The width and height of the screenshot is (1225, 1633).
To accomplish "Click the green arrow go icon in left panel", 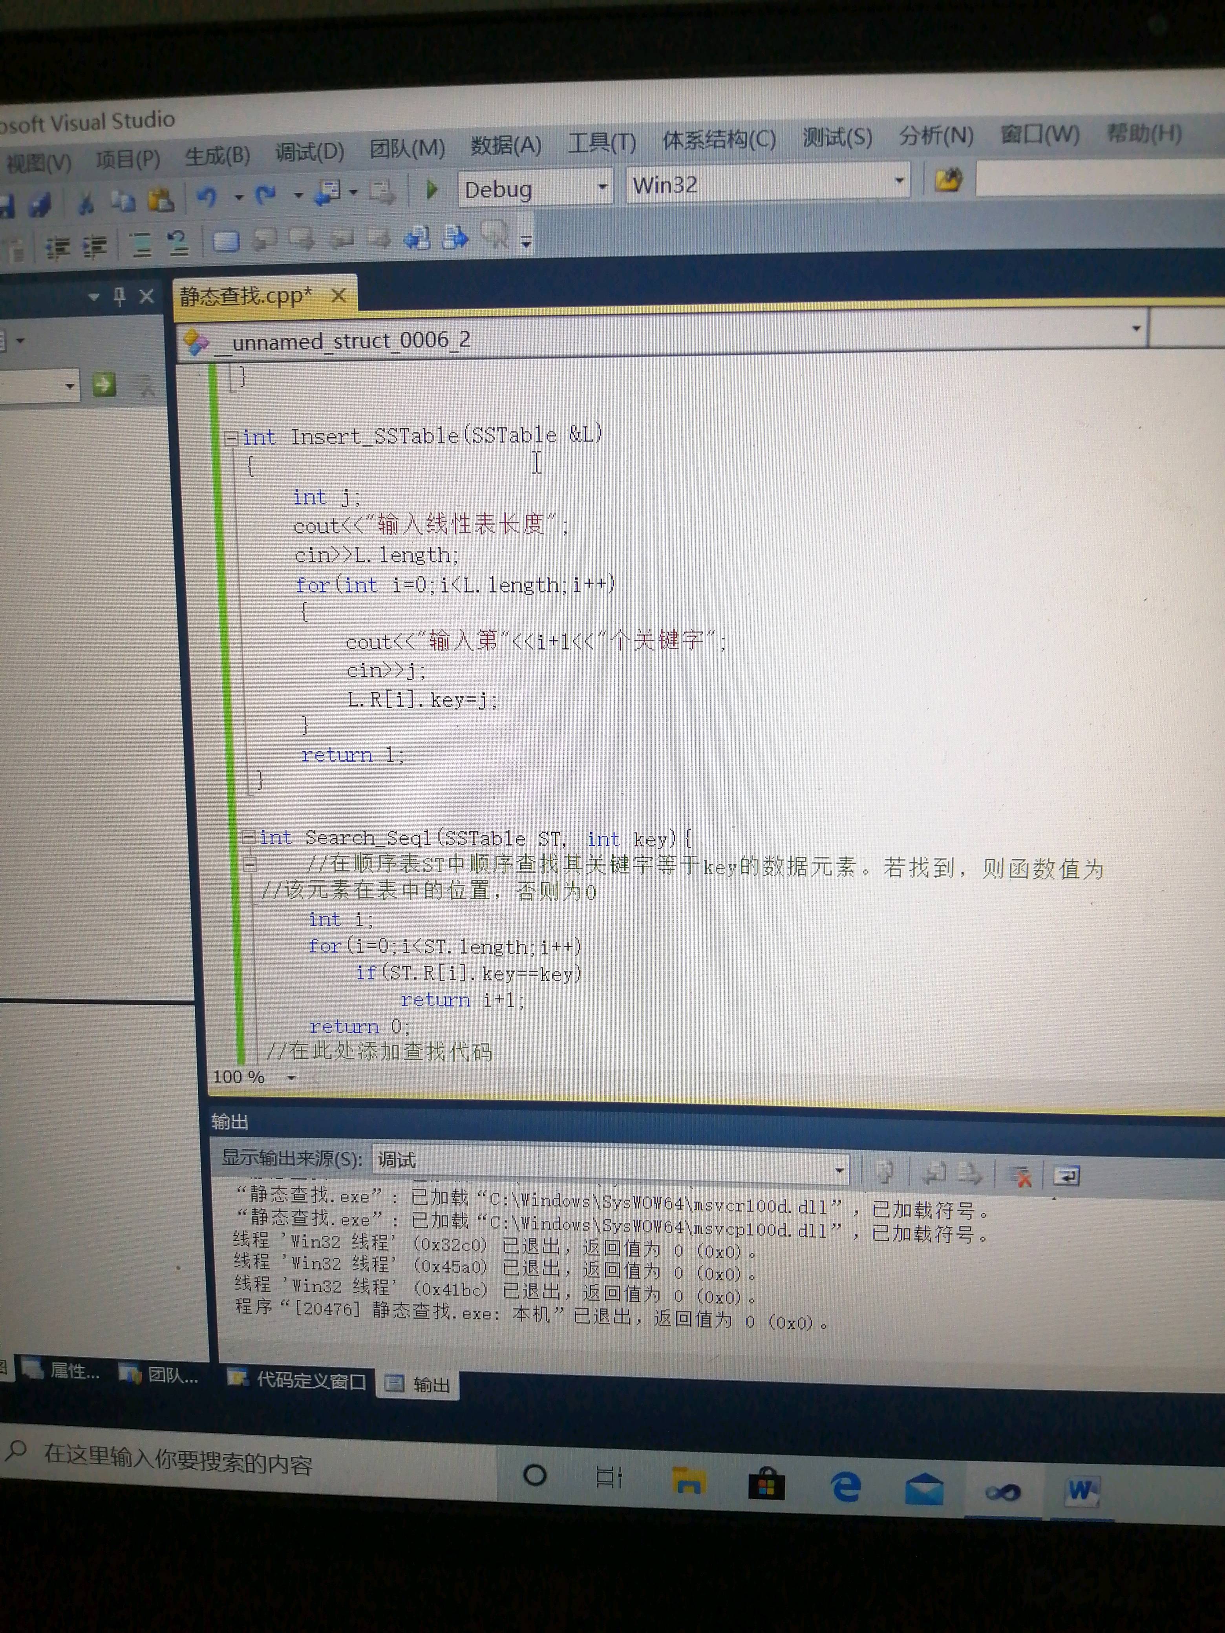I will pos(103,384).
